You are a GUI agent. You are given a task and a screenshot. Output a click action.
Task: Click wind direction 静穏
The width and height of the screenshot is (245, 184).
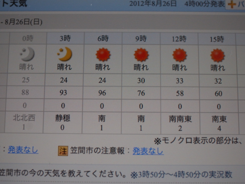coord(63,118)
